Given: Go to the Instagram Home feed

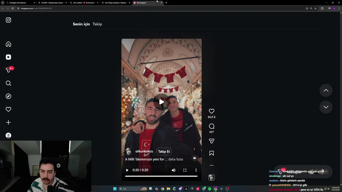Looking at the screenshot, I should (x=8, y=44).
